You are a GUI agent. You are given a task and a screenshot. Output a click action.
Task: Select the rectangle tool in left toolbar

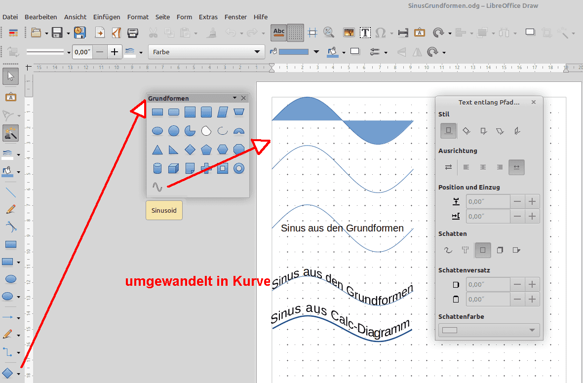coord(11,244)
